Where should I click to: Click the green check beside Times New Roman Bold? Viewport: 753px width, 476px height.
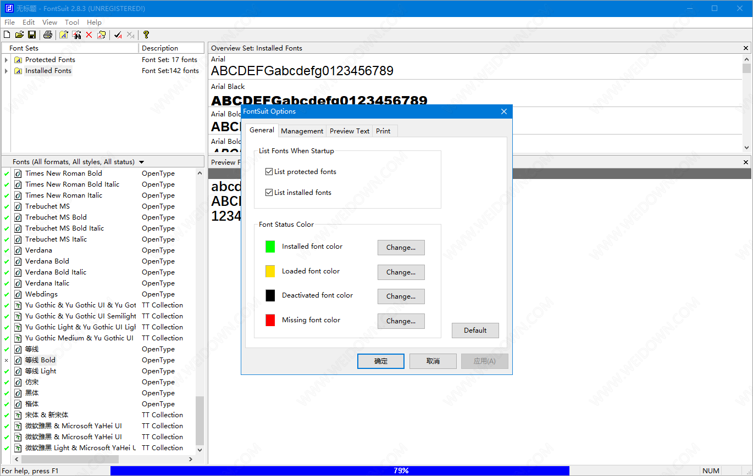[x=7, y=173]
